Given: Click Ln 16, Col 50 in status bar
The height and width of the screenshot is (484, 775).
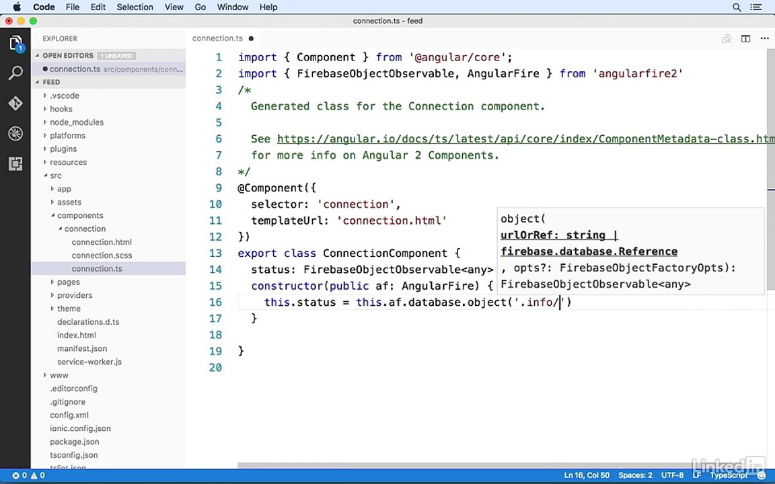Looking at the screenshot, I should click(x=587, y=475).
